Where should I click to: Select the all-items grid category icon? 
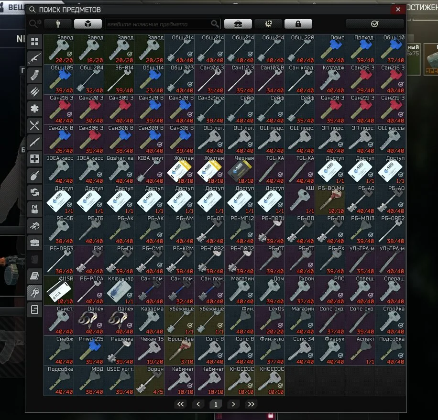(x=34, y=42)
